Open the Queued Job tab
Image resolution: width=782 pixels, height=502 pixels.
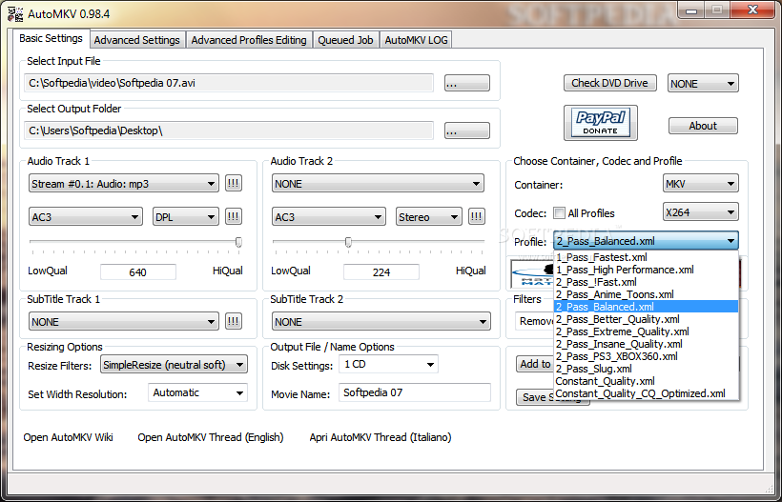tap(345, 40)
